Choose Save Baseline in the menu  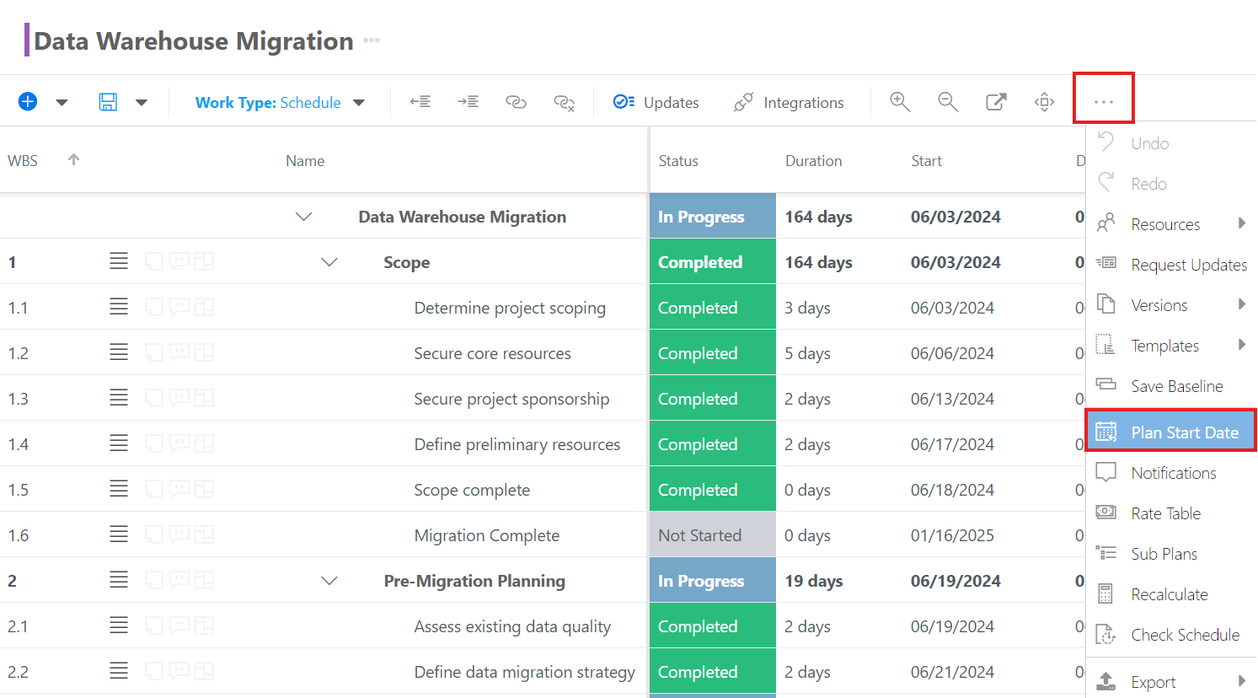click(1176, 386)
